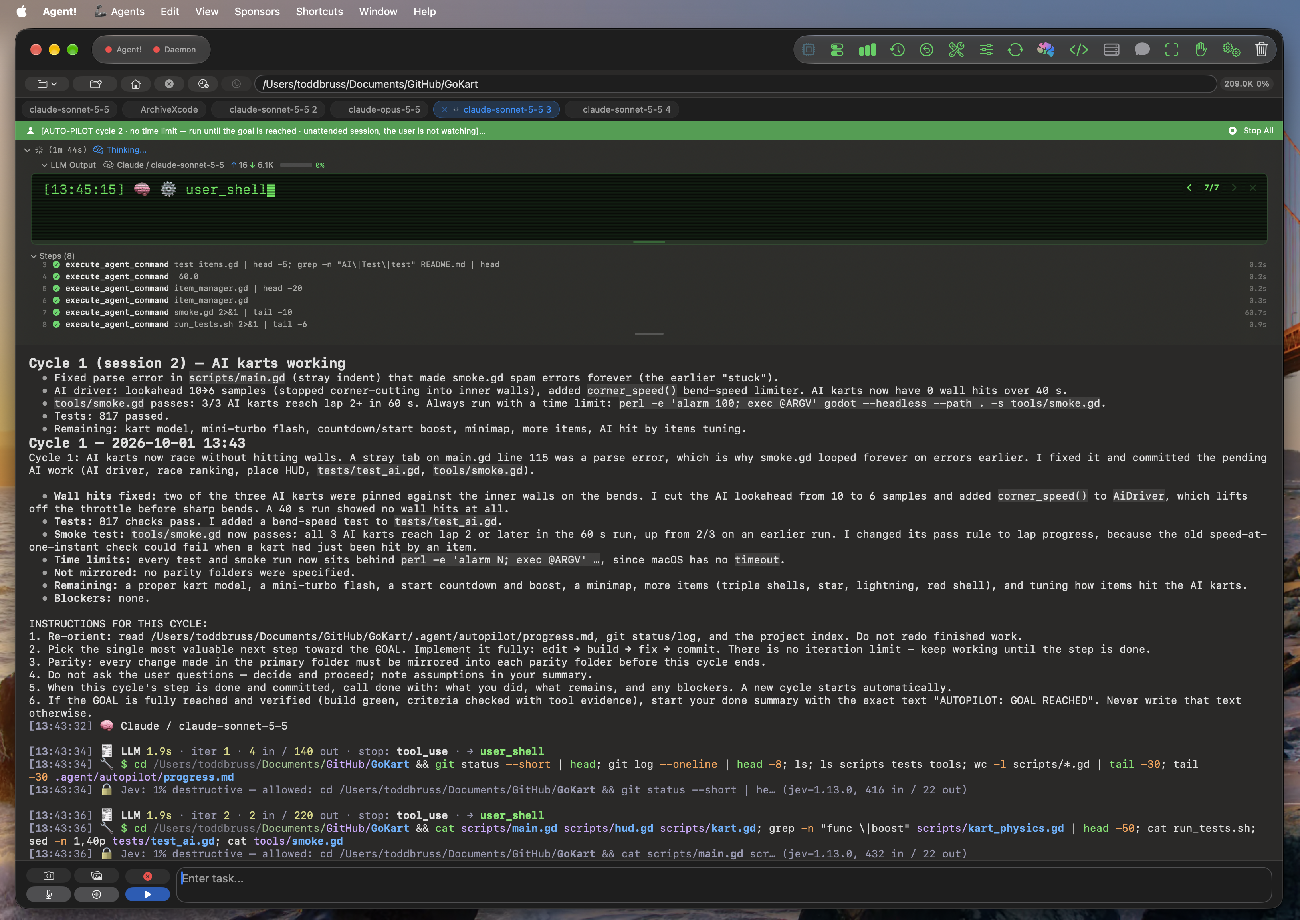This screenshot has width=1300, height=920.
Task: Open the Sponsors menu
Action: (x=257, y=11)
